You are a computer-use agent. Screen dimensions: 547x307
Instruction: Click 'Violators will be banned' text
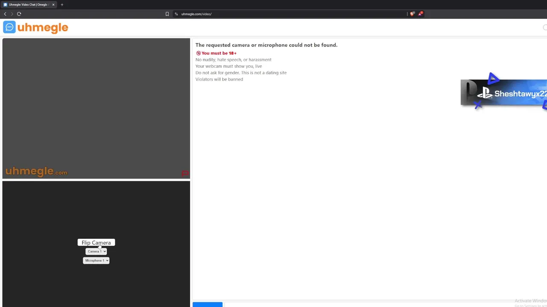[x=219, y=79]
